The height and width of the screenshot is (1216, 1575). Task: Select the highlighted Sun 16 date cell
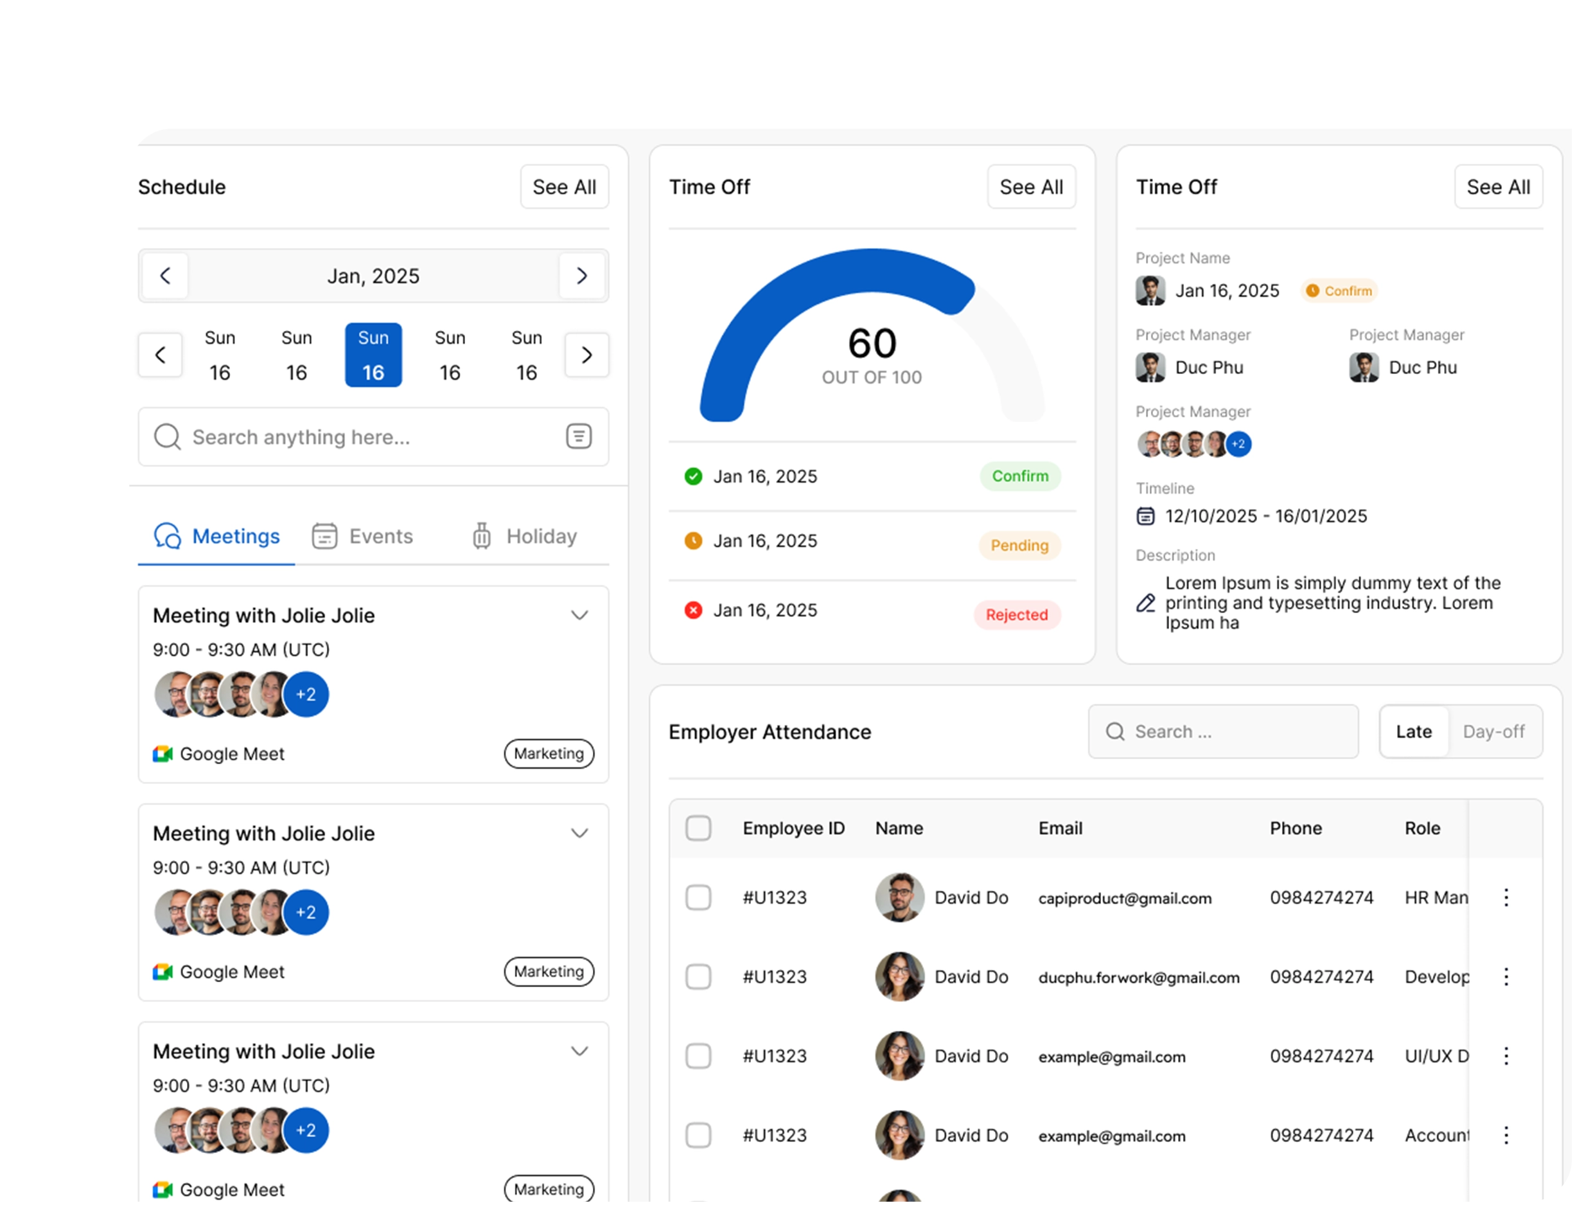(x=374, y=354)
